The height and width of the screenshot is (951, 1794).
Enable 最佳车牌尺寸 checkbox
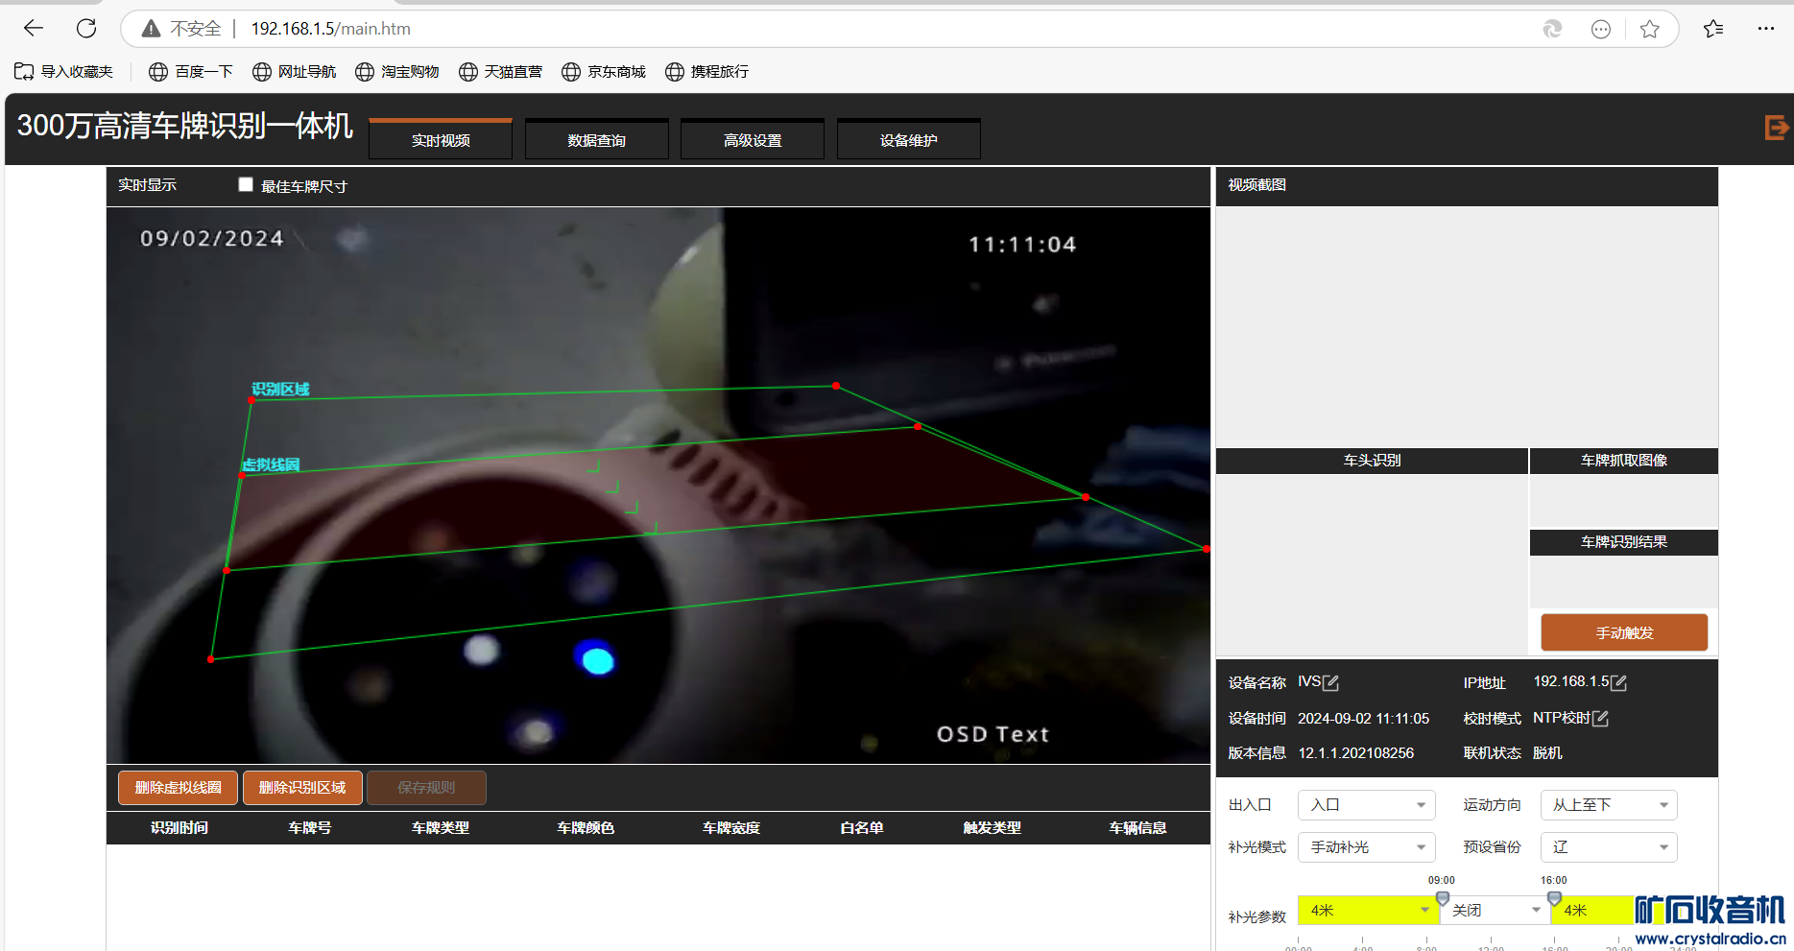246,185
